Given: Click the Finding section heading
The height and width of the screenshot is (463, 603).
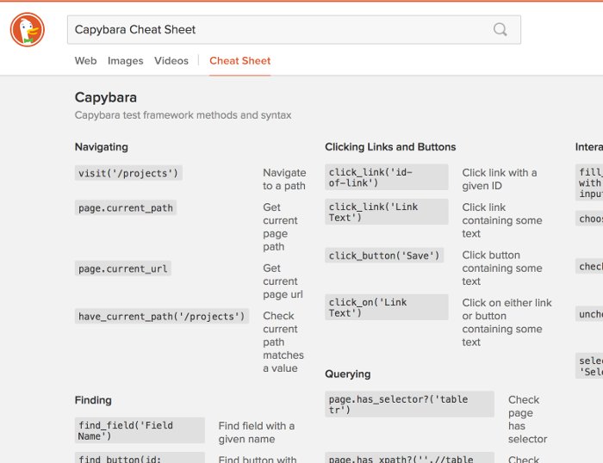Looking at the screenshot, I should coord(93,400).
